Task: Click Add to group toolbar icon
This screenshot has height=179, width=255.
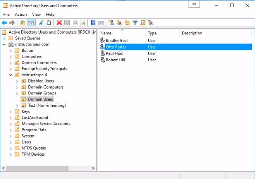Action: (x=151, y=23)
